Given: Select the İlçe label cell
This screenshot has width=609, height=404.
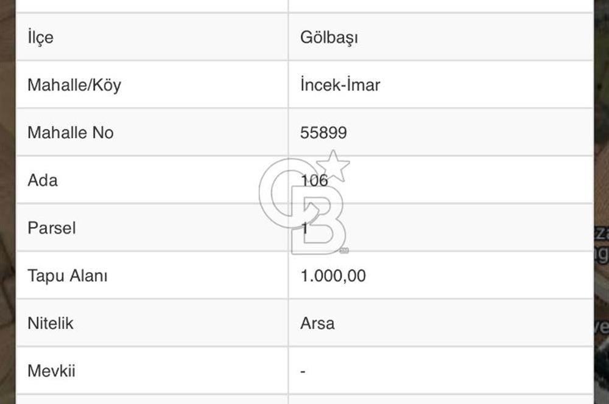Looking at the screenshot, I should tap(152, 37).
